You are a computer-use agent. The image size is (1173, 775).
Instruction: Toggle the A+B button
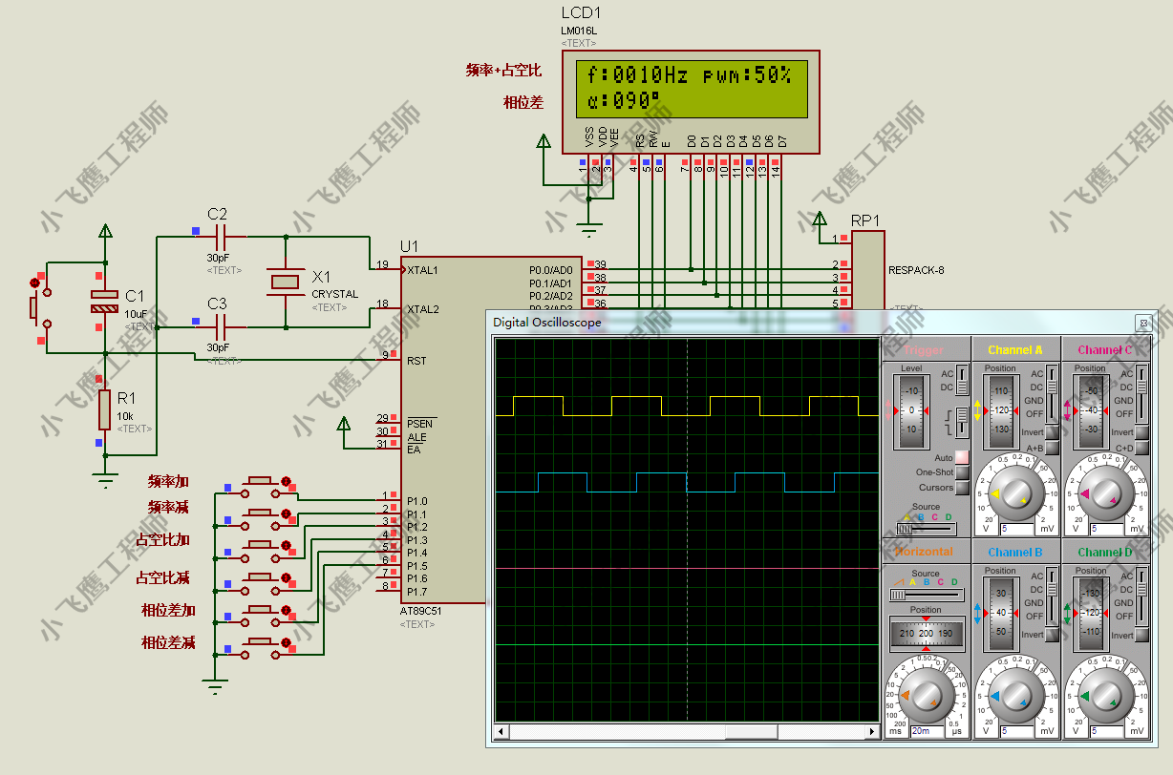[x=1052, y=448]
